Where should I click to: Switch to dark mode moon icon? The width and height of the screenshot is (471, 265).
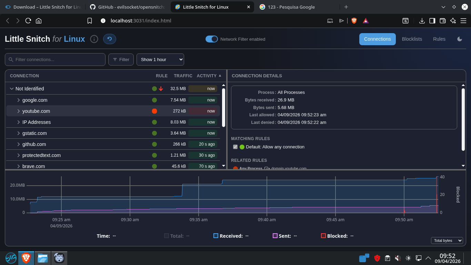[x=460, y=39]
